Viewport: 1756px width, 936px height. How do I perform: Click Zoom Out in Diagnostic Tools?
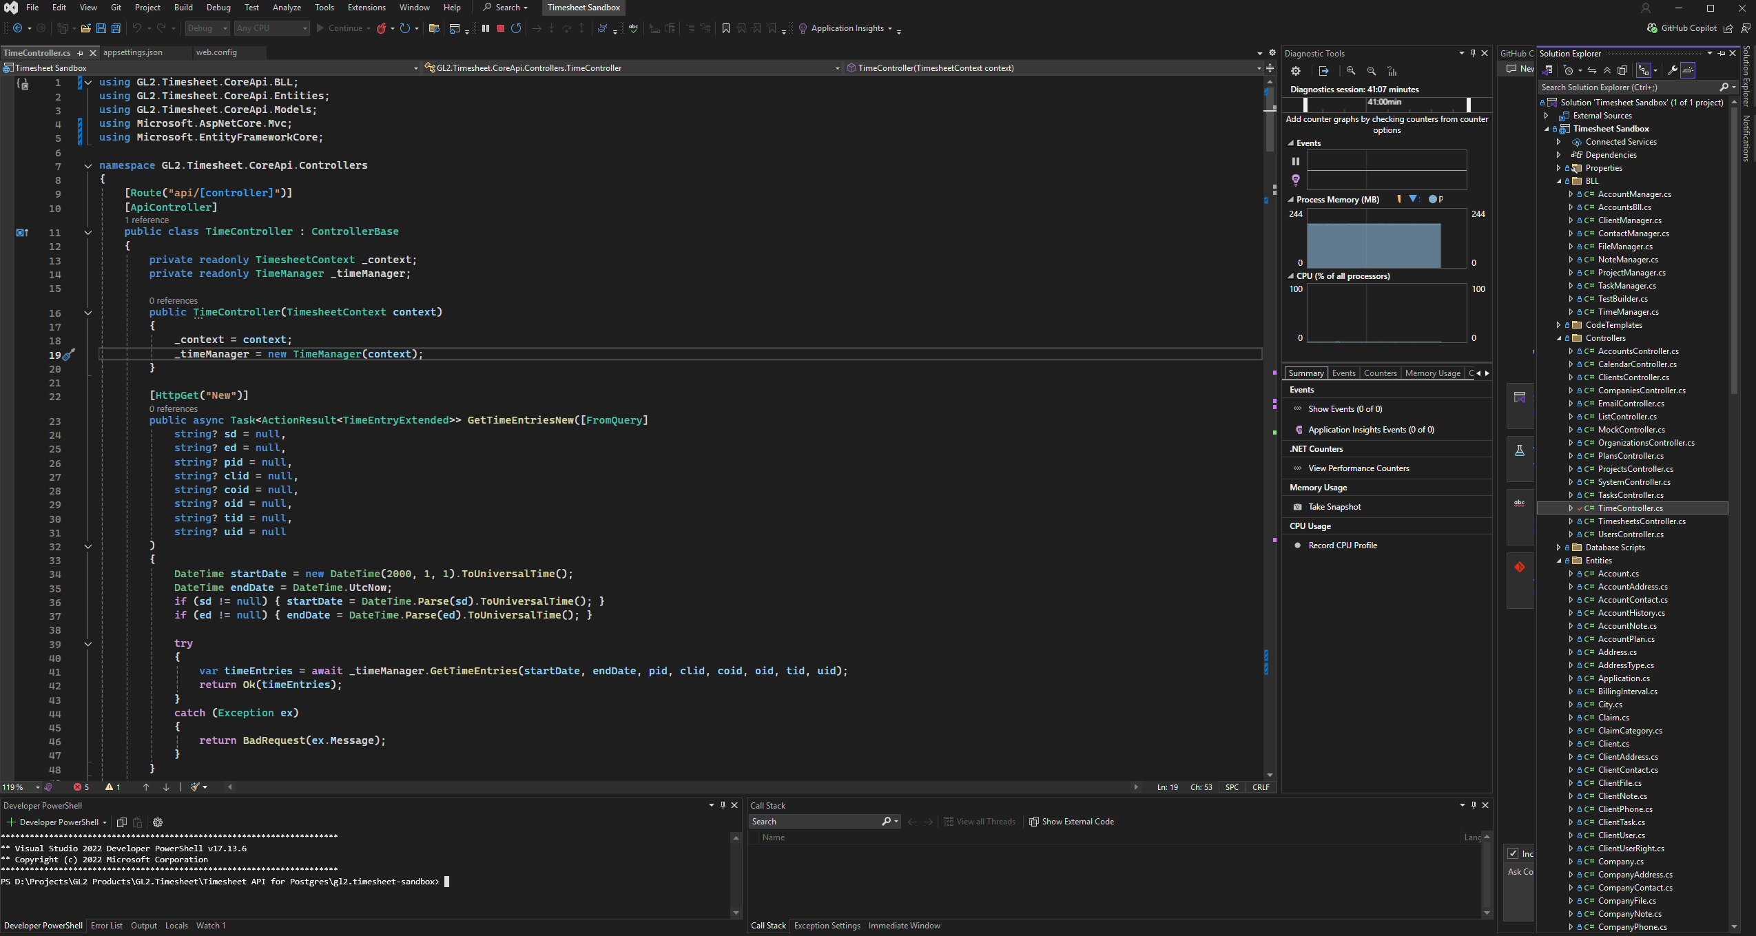point(1372,71)
